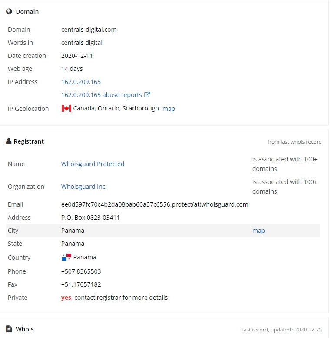Click the Canada flag icon
This screenshot has height=338, width=331.
pos(66,108)
